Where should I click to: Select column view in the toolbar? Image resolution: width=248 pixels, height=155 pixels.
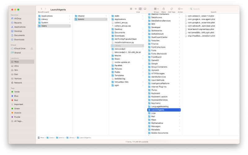point(140,9)
